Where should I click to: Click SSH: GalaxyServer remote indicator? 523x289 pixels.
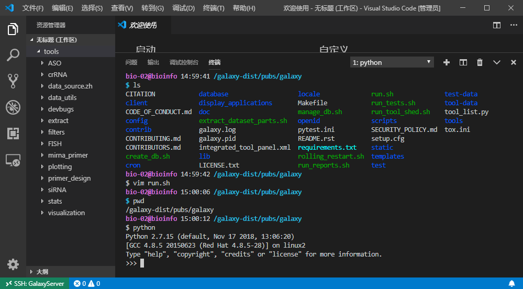(35, 284)
